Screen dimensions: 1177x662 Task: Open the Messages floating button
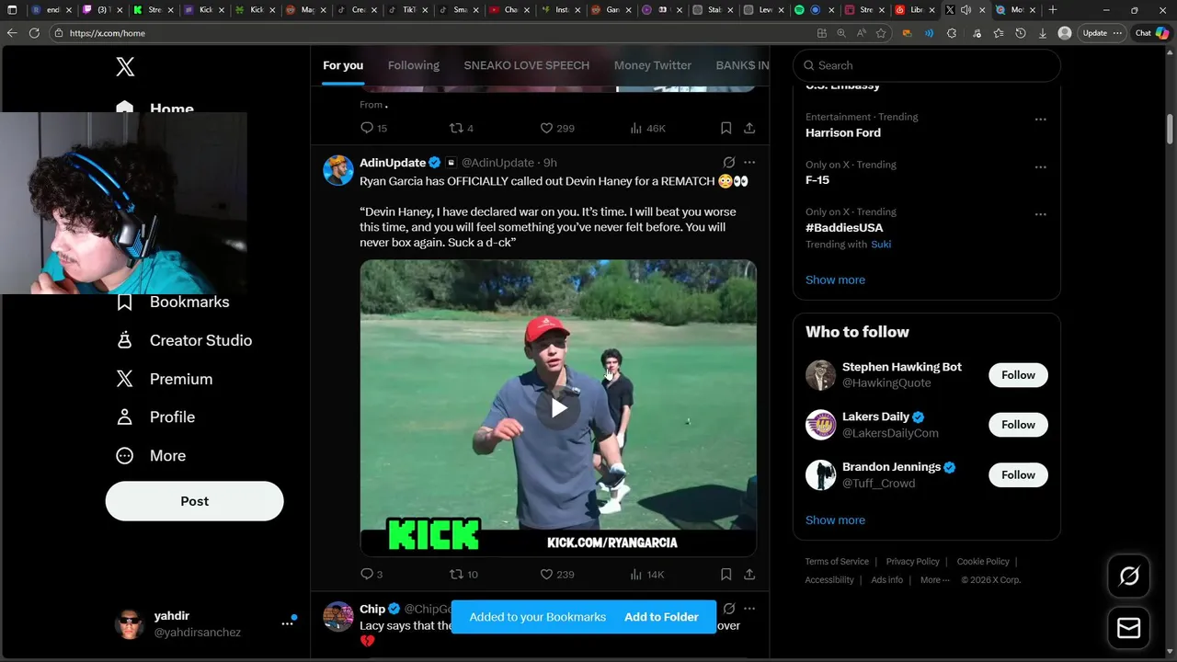pos(1128,628)
